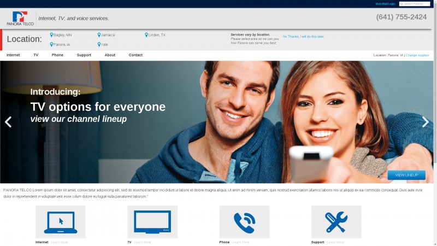
Task: Click the map pin next to Bagley, MN
Action: 51,35
